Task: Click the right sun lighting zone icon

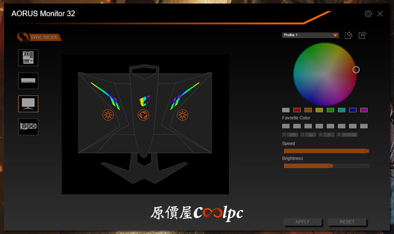Action: 182,115
